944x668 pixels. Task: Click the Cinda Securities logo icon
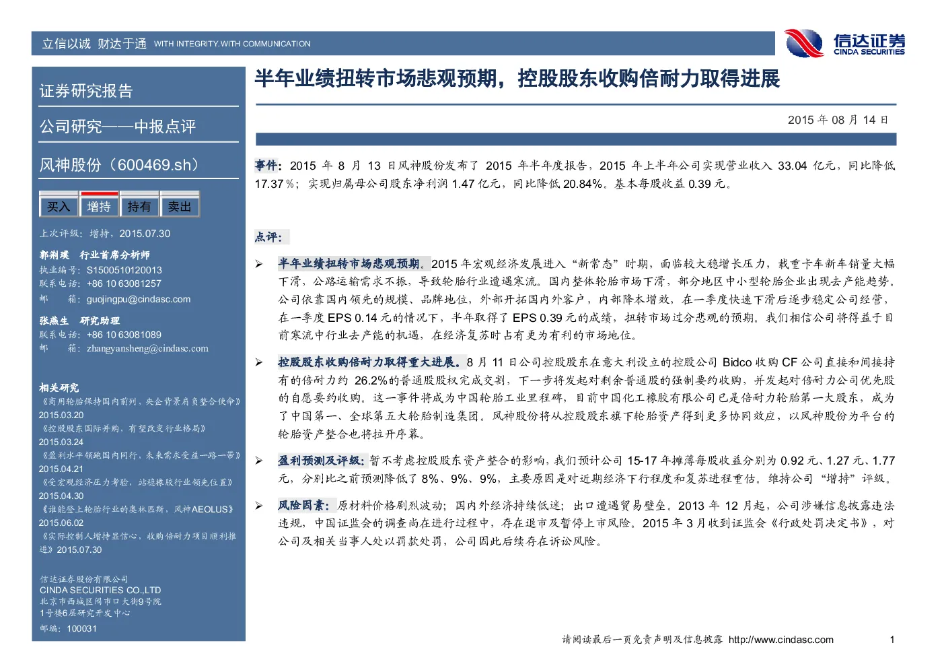coord(804,44)
